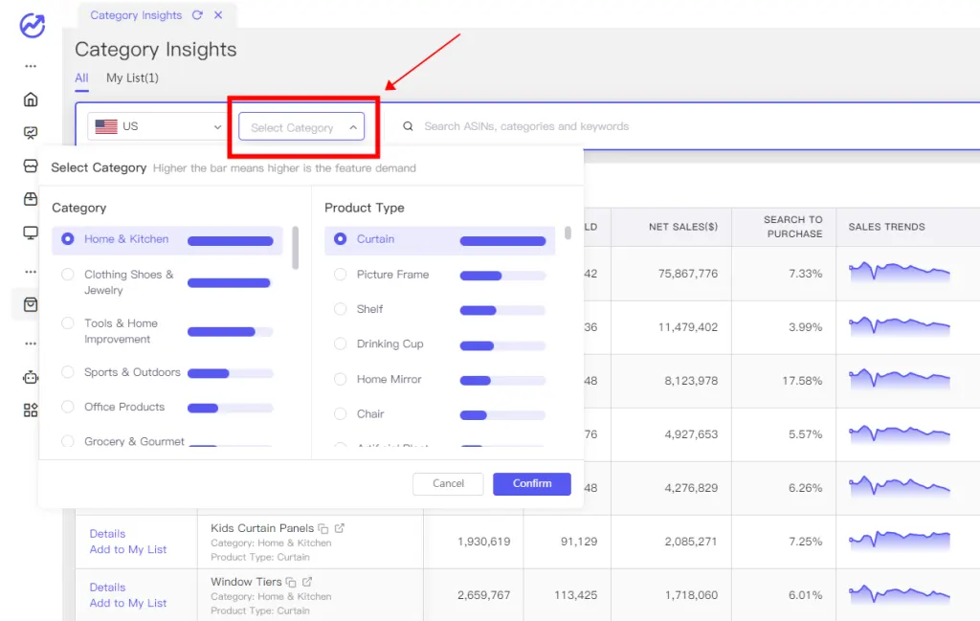980x621 pixels.
Task: Confirm the category selection
Action: coord(532,483)
